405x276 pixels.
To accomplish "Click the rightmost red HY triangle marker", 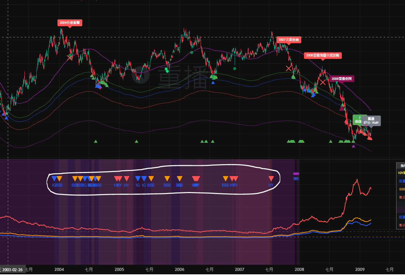I will point(271,178).
